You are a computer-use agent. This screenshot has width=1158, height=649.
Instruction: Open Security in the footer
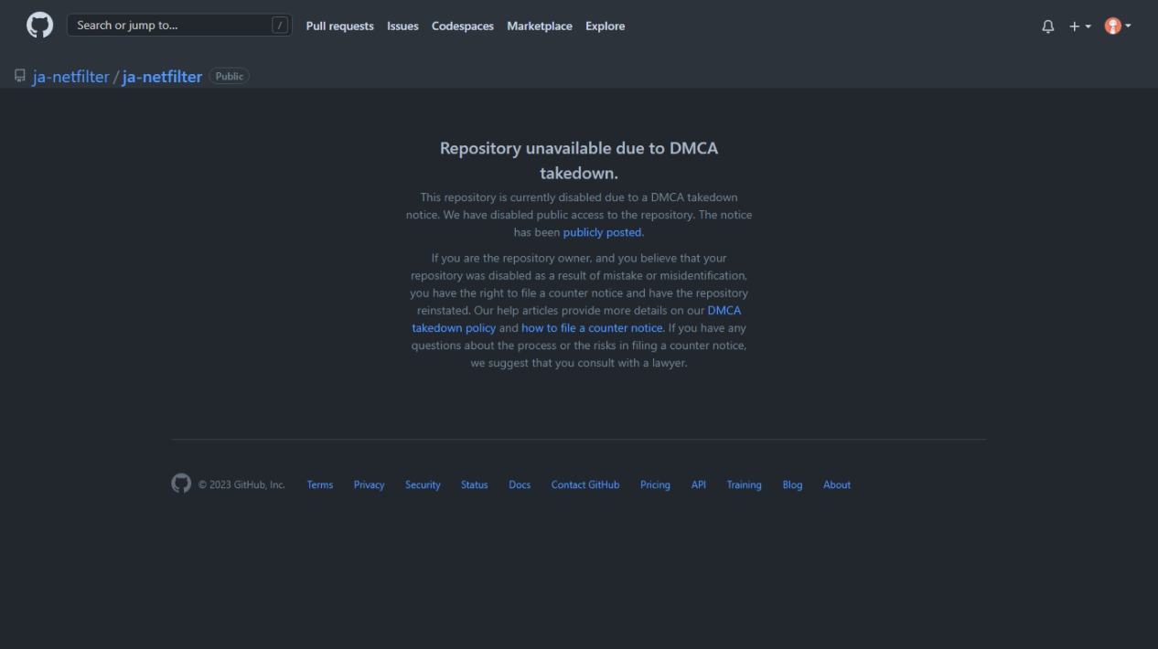pos(423,485)
